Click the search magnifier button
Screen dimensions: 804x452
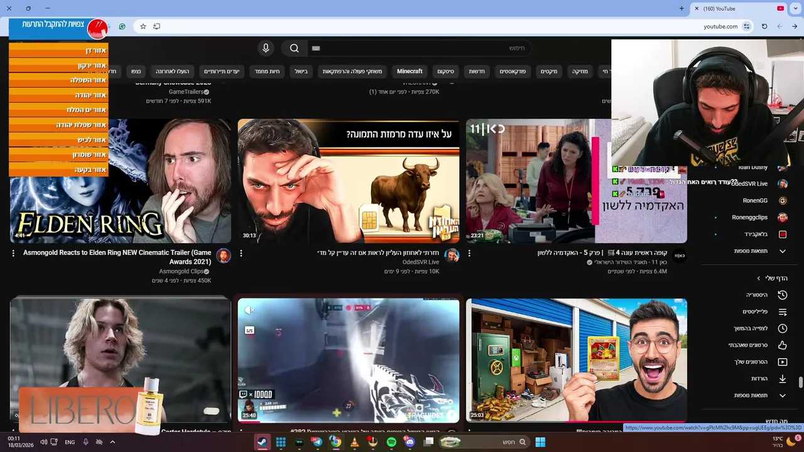point(294,48)
